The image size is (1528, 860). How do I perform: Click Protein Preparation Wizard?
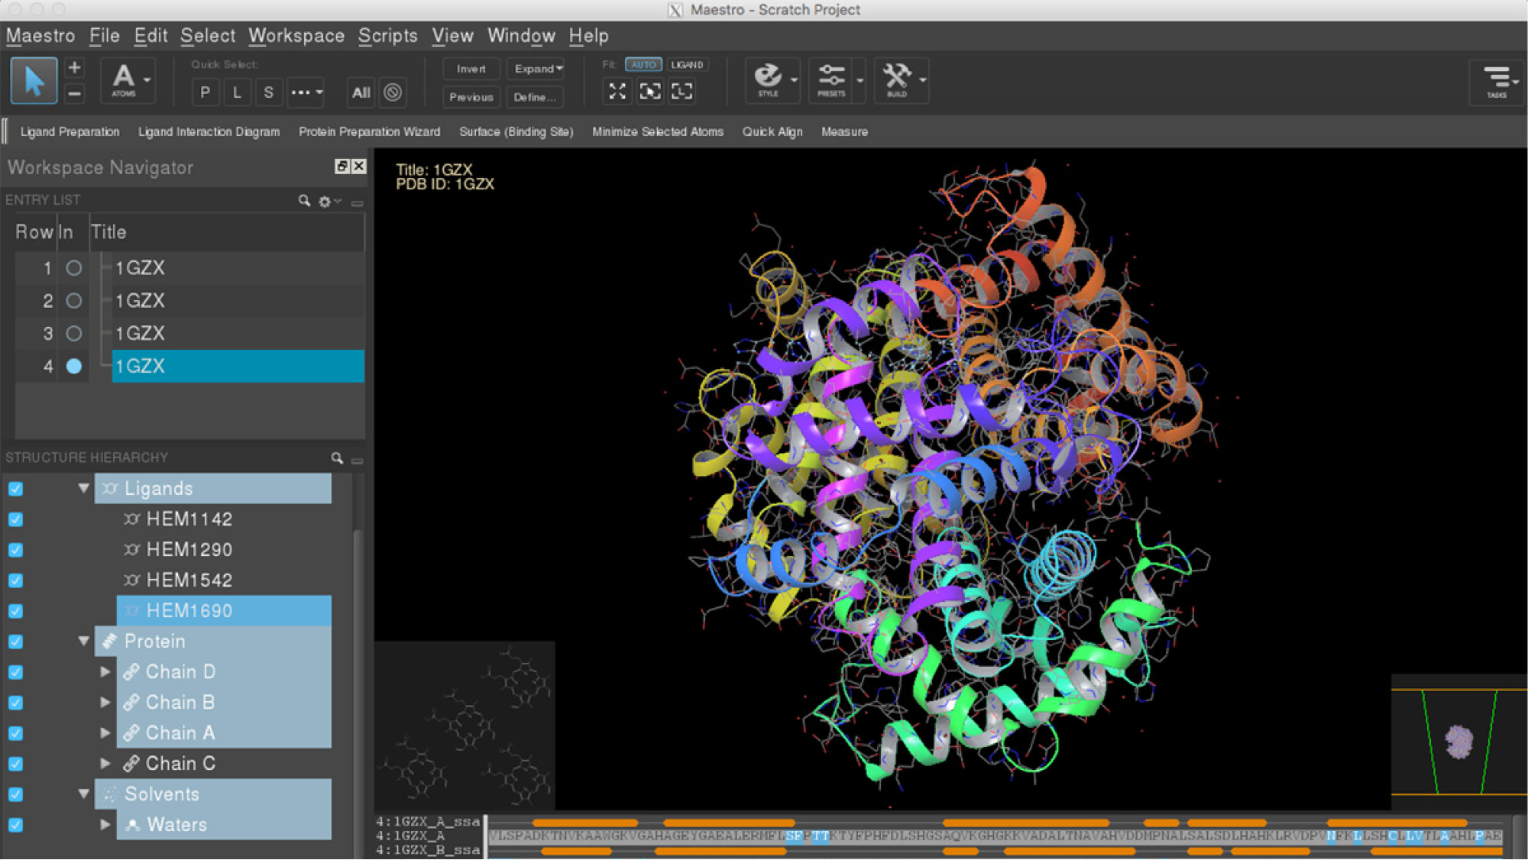pyautogui.click(x=369, y=131)
